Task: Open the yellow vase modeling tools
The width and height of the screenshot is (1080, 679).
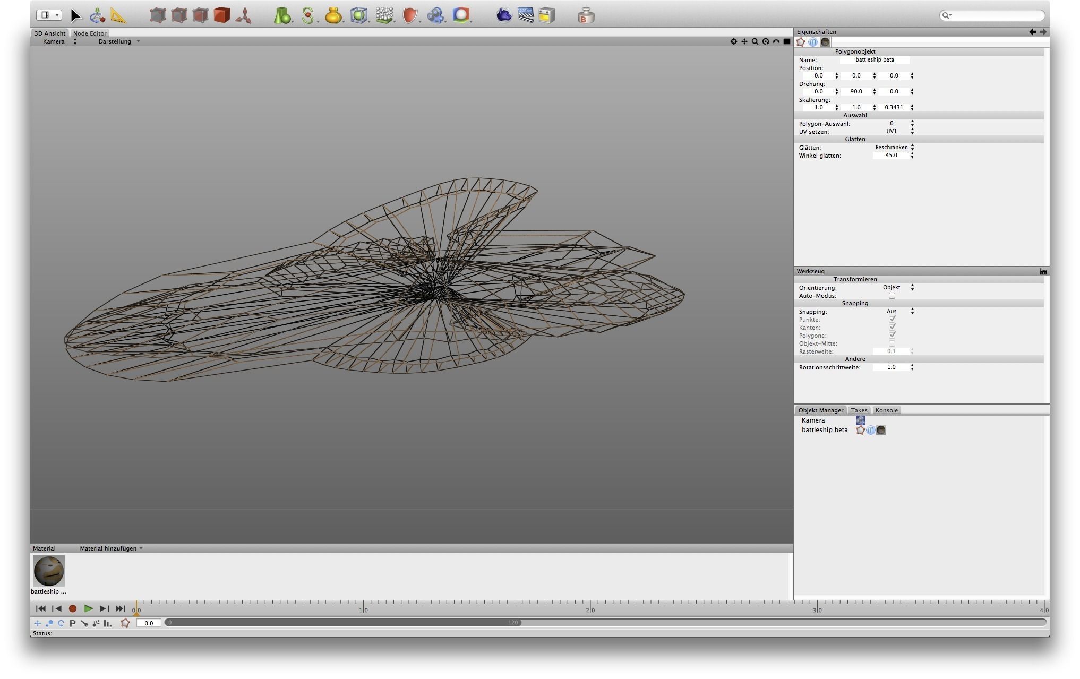Action: [333, 15]
